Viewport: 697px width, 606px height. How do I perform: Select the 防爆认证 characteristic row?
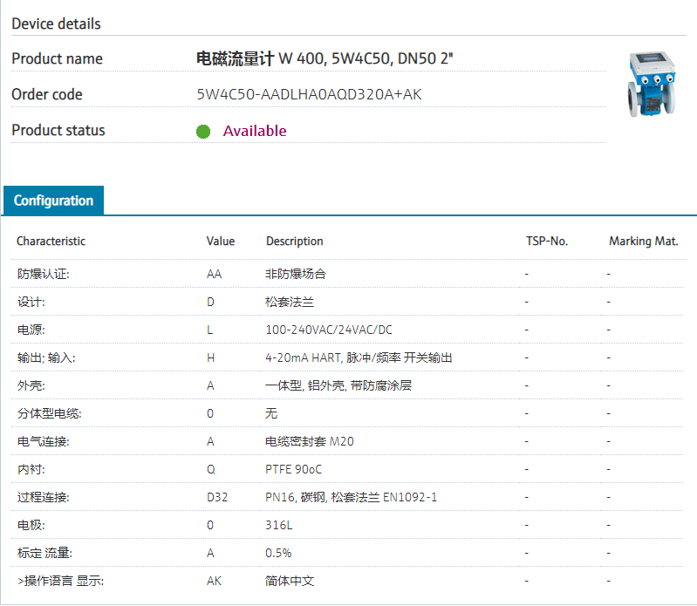pos(43,274)
